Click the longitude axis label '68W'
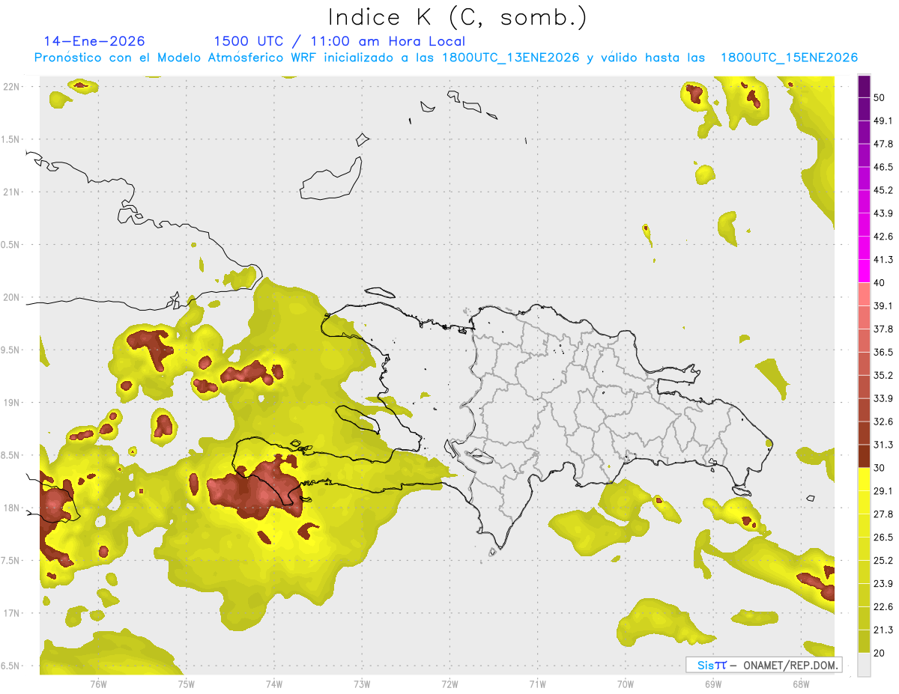The height and width of the screenshot is (694, 899). 801,684
